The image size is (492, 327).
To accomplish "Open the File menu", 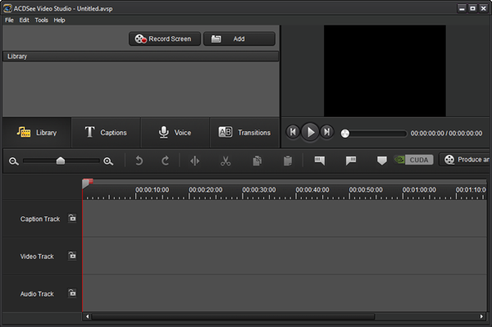I will click(9, 20).
